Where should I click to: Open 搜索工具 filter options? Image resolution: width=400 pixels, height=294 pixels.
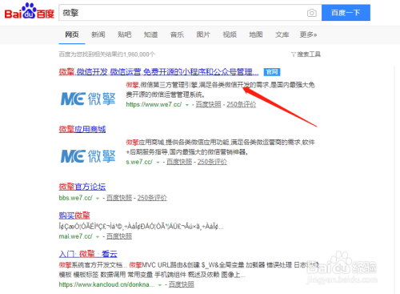click(306, 54)
